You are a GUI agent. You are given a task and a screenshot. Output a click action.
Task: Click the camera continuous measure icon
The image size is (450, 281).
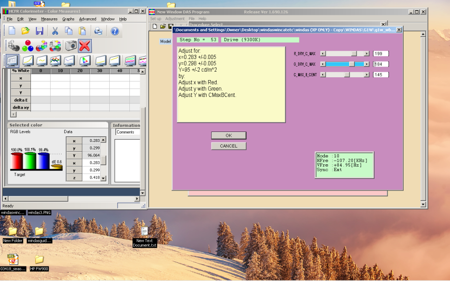[71, 46]
